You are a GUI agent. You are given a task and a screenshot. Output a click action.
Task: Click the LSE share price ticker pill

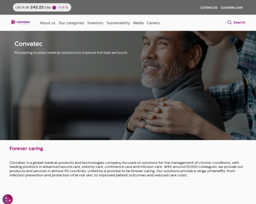tap(42, 7)
